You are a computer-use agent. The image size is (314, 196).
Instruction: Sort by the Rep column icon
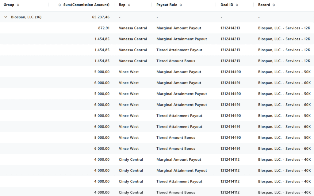click(x=129, y=5)
